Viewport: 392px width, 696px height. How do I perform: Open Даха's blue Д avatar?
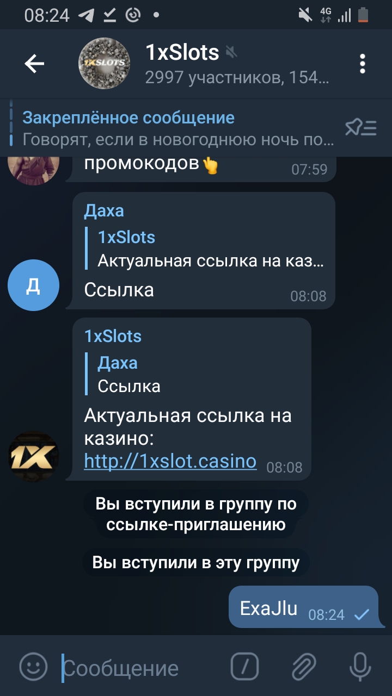(x=34, y=285)
